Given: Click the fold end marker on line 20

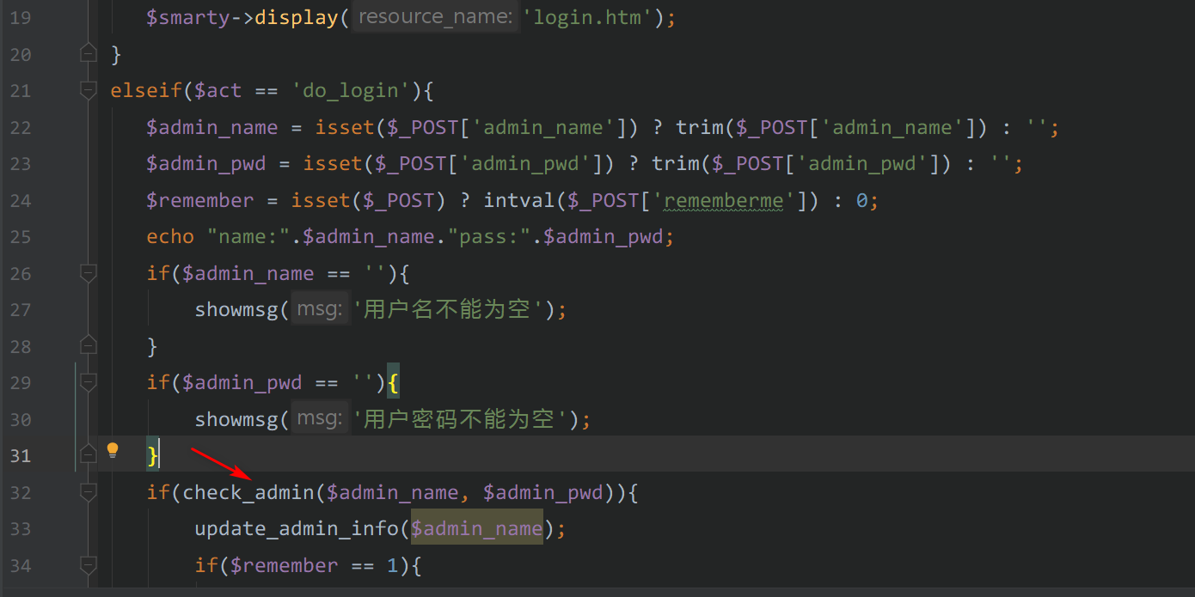Looking at the screenshot, I should [x=88, y=53].
